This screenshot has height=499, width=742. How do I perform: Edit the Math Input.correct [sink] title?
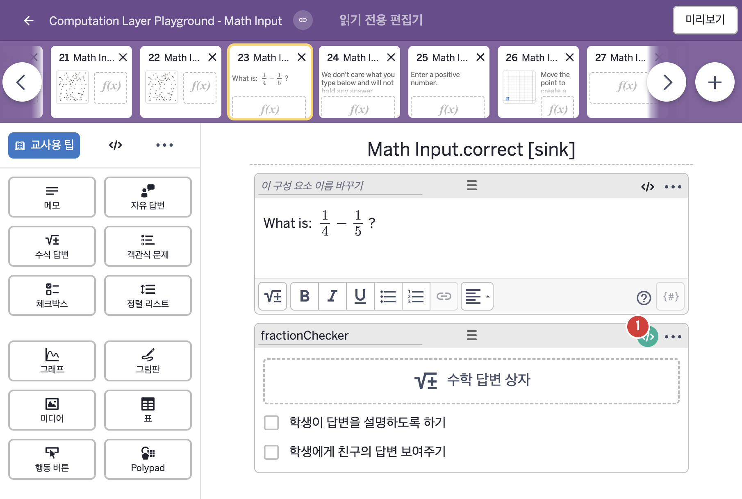click(x=471, y=149)
